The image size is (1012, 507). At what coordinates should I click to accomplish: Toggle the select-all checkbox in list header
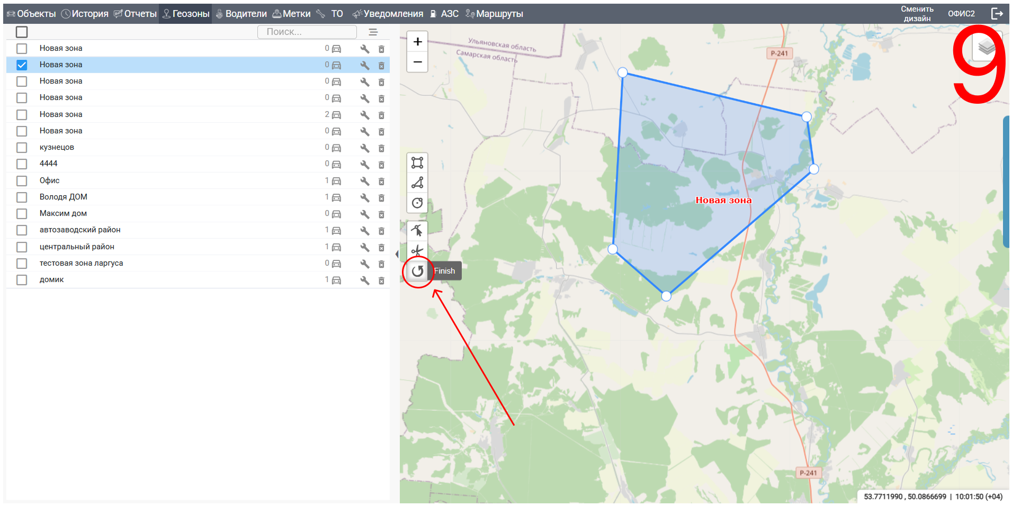pyautogui.click(x=22, y=32)
